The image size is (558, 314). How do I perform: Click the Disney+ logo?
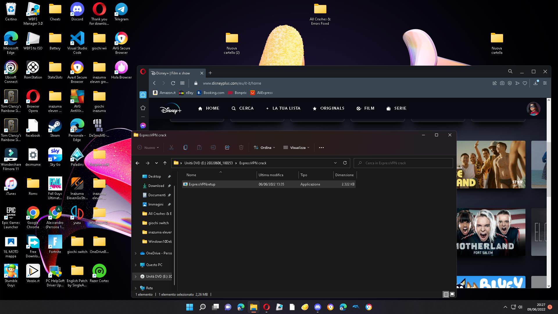(171, 109)
